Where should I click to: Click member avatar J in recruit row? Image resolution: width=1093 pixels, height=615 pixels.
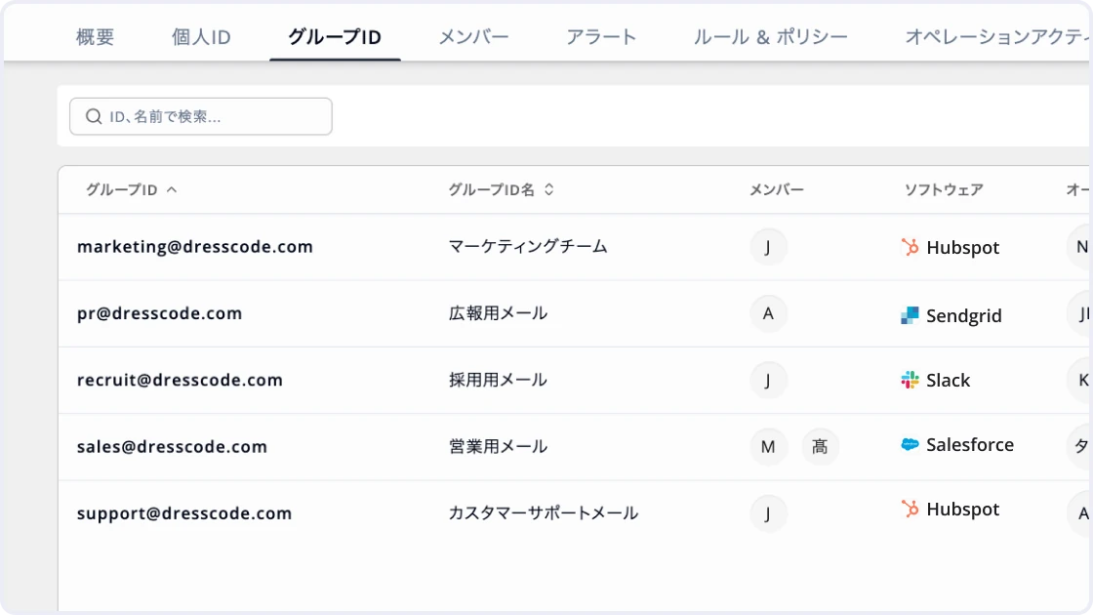768,380
